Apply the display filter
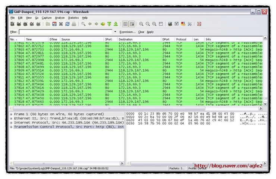This screenshot has height=179, width=276. [150, 32]
